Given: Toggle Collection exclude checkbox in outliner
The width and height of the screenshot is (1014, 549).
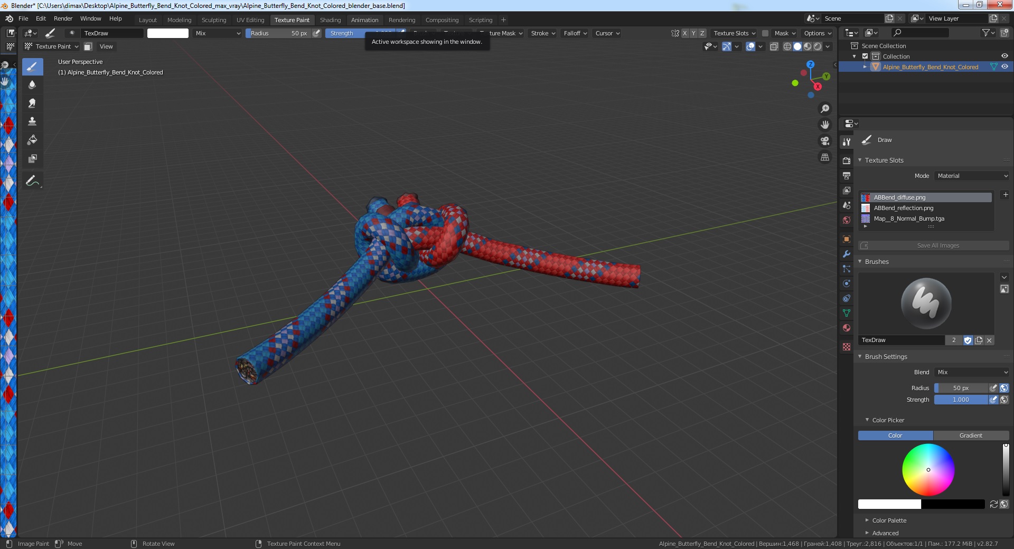Looking at the screenshot, I should point(865,56).
